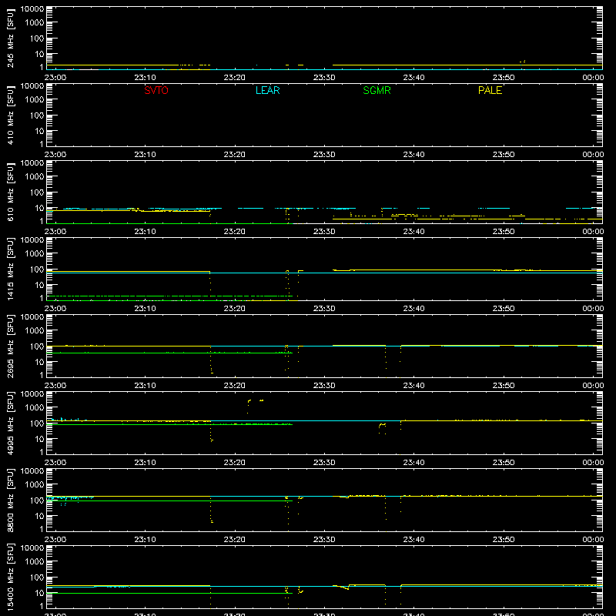The width and height of the screenshot is (616, 616).
Task: Click the cyan LEAR station legend label
Action: click(x=267, y=90)
